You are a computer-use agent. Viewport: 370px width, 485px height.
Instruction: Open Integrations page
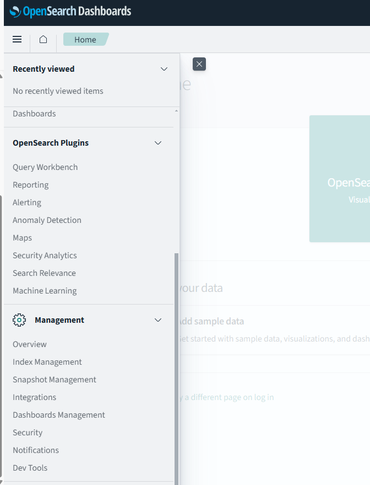tap(34, 397)
